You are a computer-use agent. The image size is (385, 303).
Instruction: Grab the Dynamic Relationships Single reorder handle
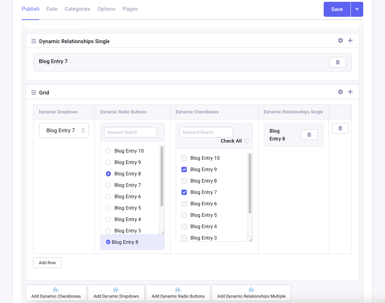coord(34,41)
